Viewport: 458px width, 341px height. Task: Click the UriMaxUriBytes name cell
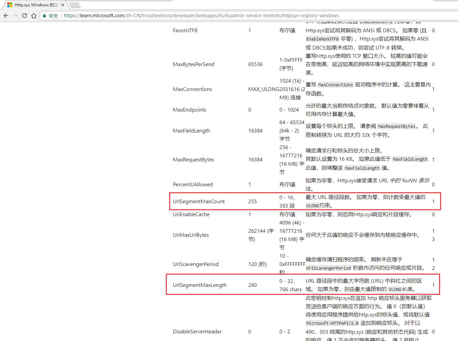[191, 235]
